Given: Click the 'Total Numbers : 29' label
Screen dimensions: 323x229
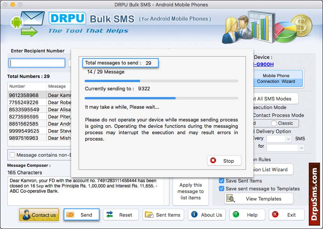Looking at the screenshot, I should click(x=28, y=76).
